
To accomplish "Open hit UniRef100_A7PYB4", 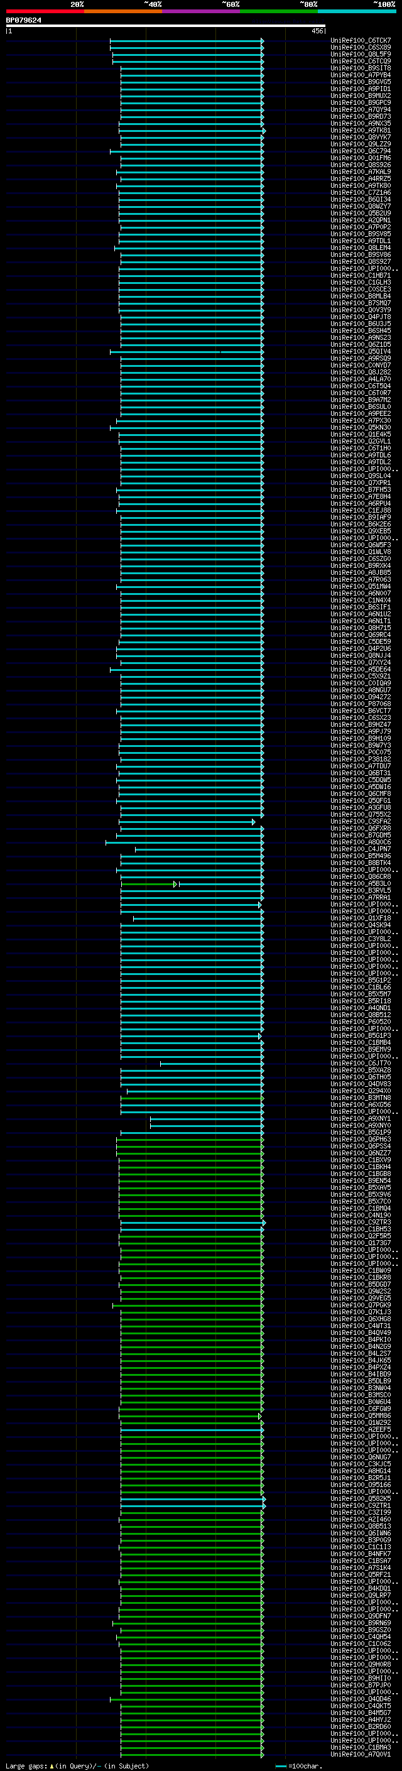I will point(361,75).
